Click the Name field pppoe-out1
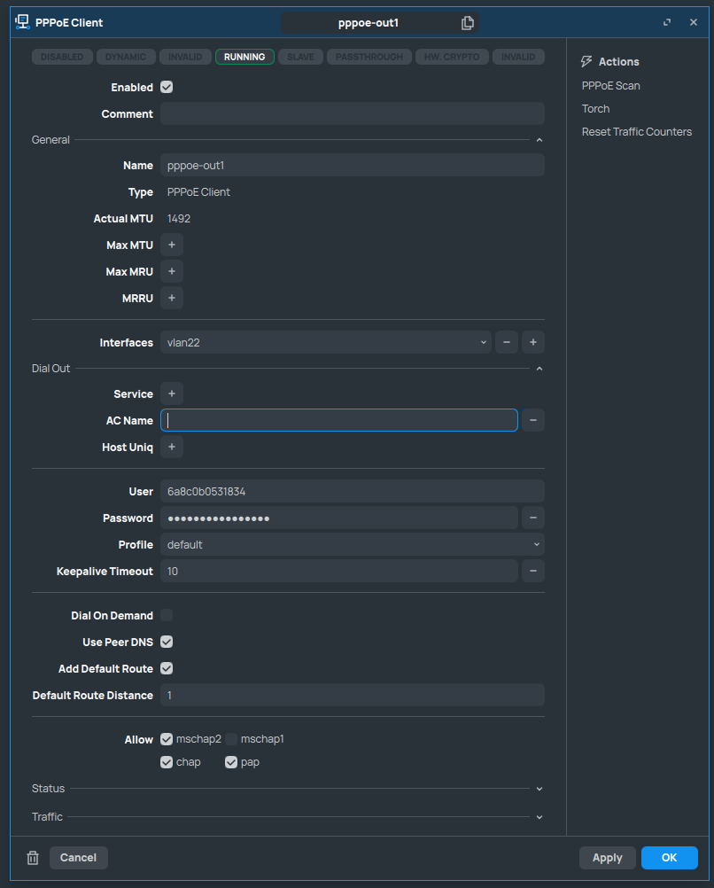Screen dimensions: 714x888 coord(353,165)
